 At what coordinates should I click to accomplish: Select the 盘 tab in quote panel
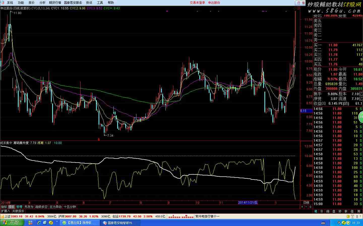[x=334, y=211]
